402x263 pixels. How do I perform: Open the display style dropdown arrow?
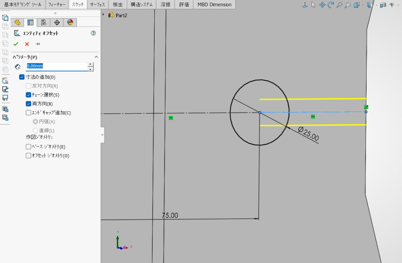click(376, 5)
